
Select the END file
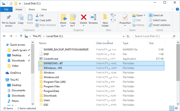click(101, 54)
